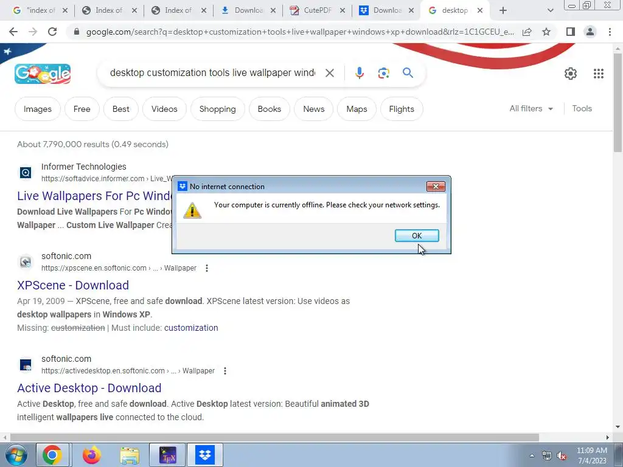Open more options for Active Desktop result
The height and width of the screenshot is (467, 623).
click(225, 370)
